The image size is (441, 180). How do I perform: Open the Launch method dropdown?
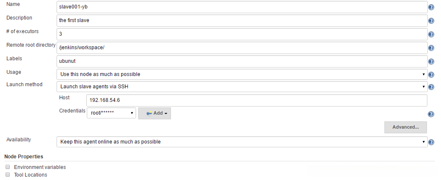242,87
